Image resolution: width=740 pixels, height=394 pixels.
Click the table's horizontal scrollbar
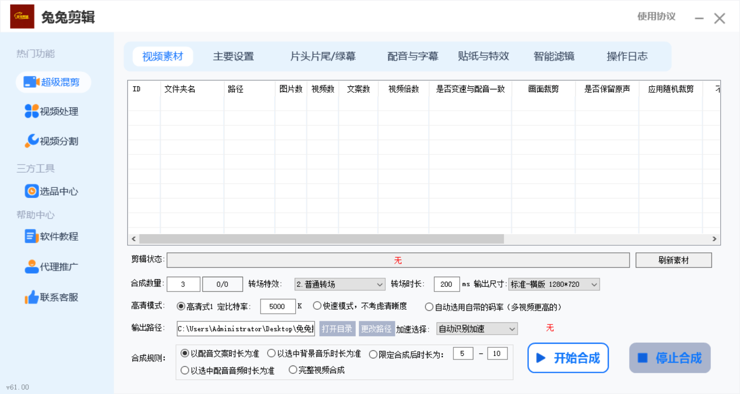click(x=321, y=239)
